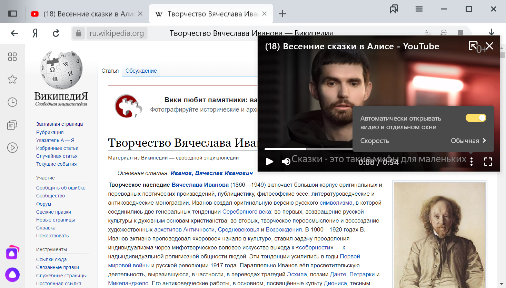Screen dimensions: 506x288
Task: Activate Alice voice assistant purple button
Action: tap(12, 275)
